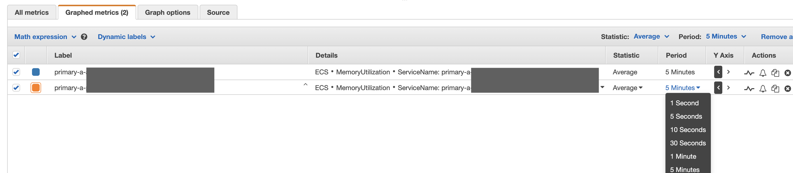Image resolution: width=793 pixels, height=173 pixels.
Task: Click the orange color swatch of second metric
Action: (x=36, y=88)
